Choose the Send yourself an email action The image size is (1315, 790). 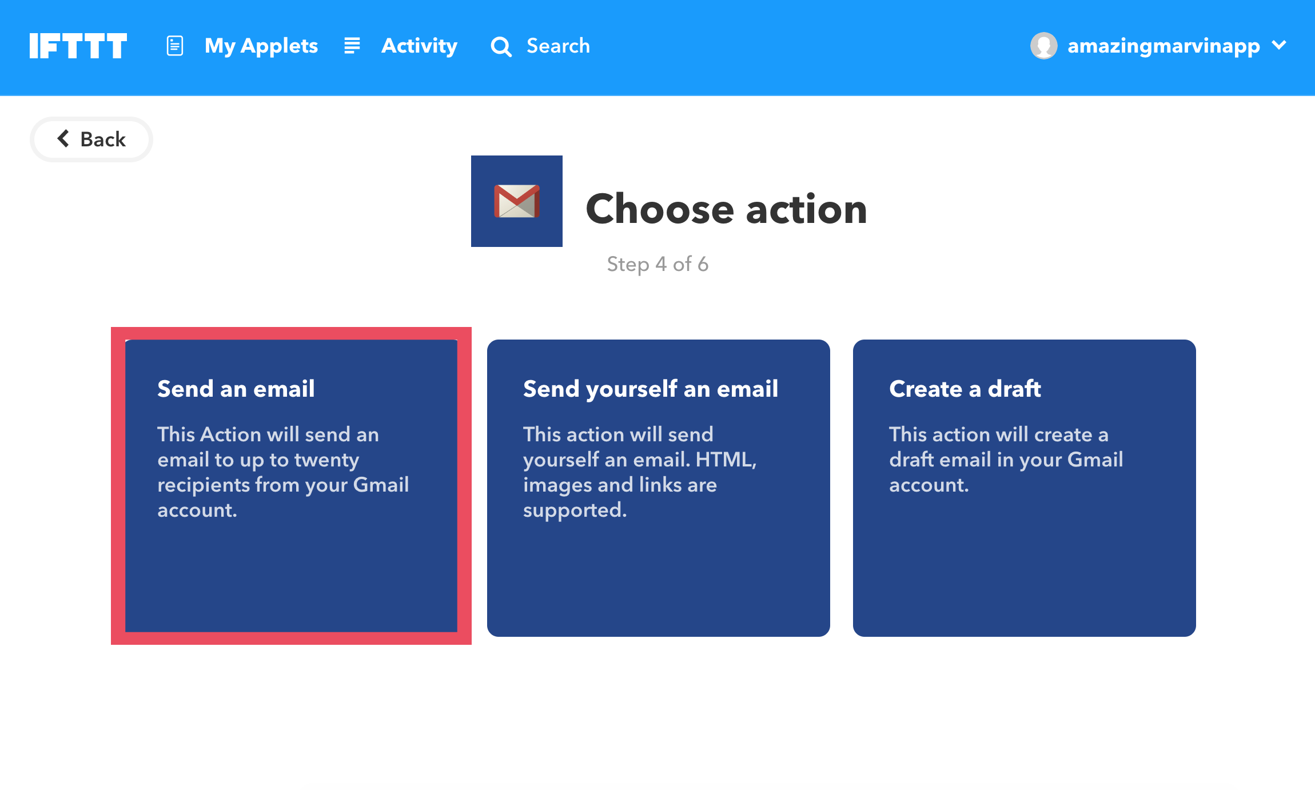pyautogui.click(x=659, y=488)
